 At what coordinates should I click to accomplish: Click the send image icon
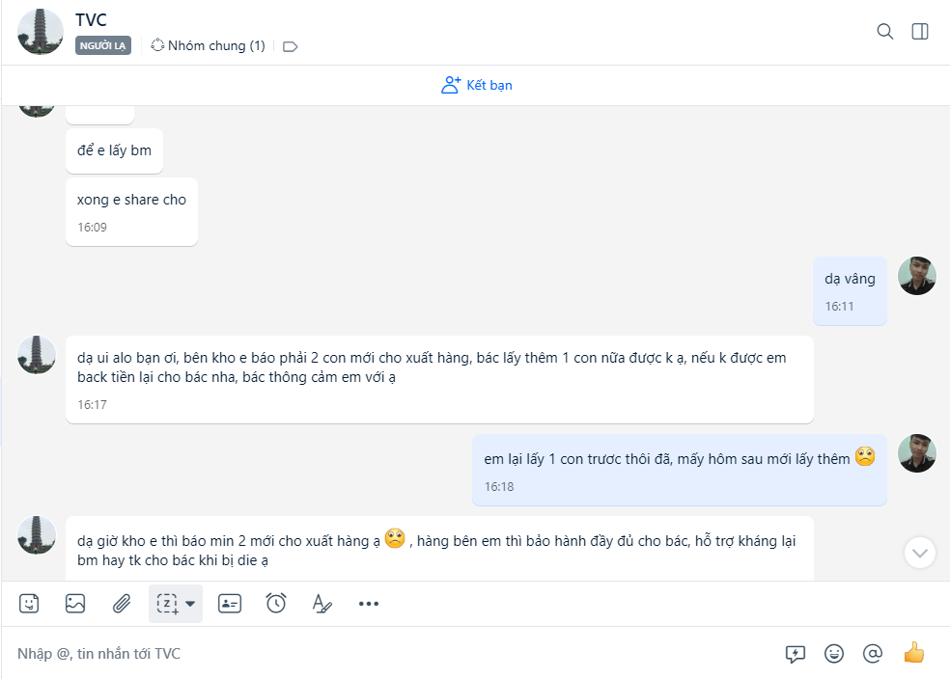pyautogui.click(x=75, y=604)
